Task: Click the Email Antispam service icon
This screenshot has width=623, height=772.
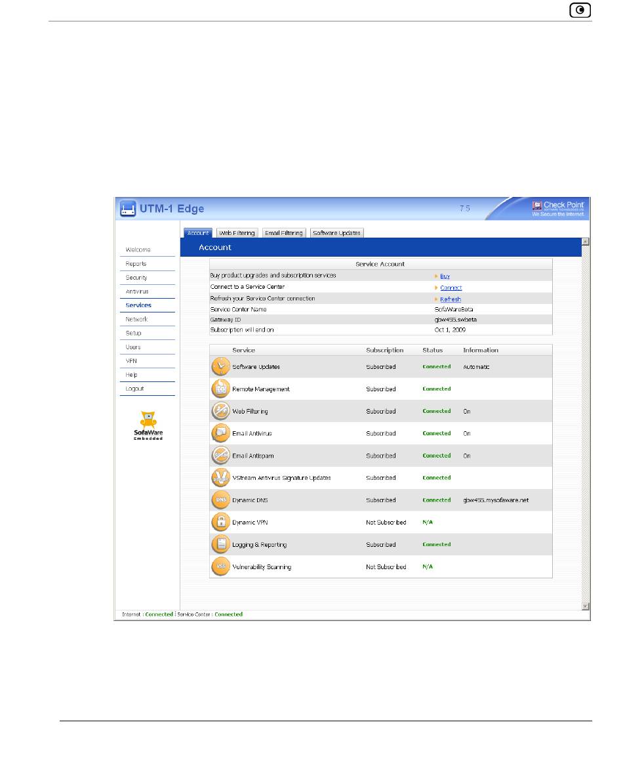Action: tap(221, 456)
